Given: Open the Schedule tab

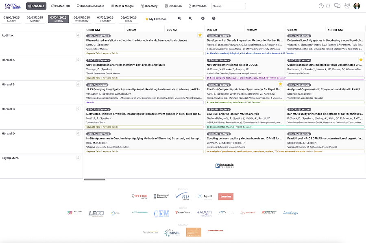Looking at the screenshot, I should click(x=36, y=6).
